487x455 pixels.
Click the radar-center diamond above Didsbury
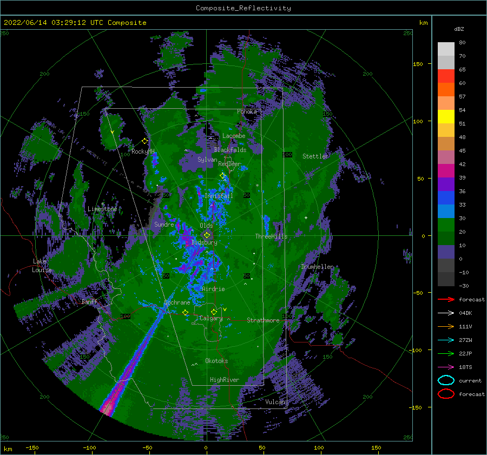207,235
